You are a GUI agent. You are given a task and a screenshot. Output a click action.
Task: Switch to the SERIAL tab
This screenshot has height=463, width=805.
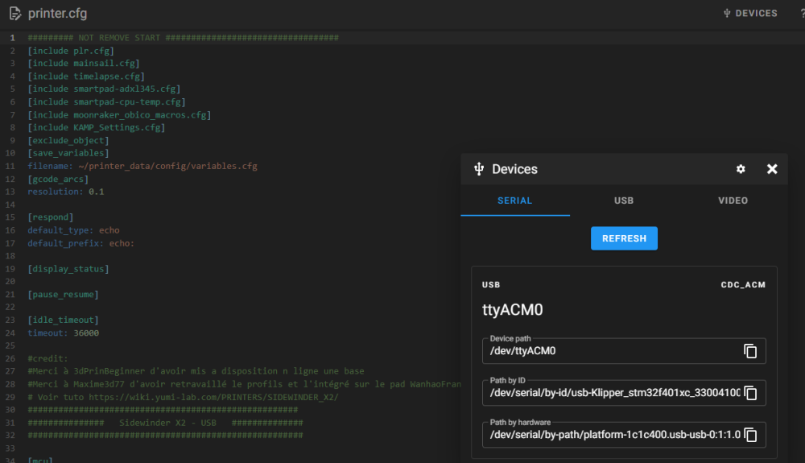point(515,200)
